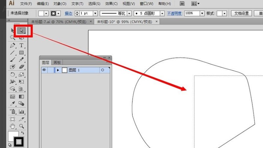Select the Blob Brush tool

(12, 67)
